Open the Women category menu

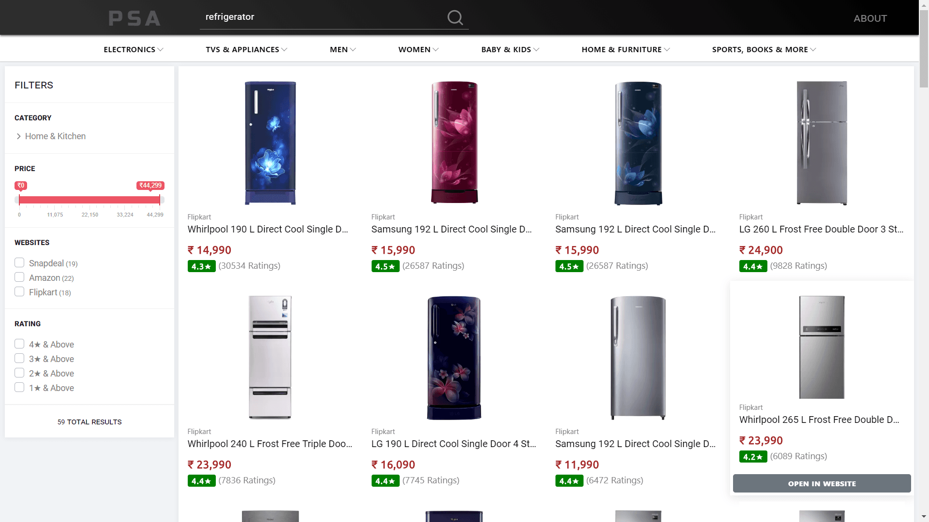click(419, 50)
